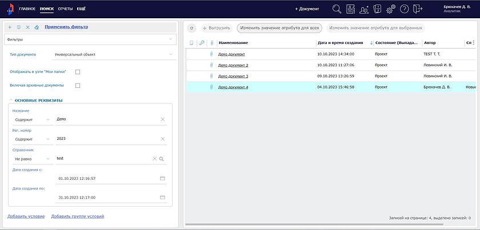The width and height of the screenshot is (480, 230).
Task: Enable 'Отображать в узле Мои папки' checkbox
Action: 78,72
